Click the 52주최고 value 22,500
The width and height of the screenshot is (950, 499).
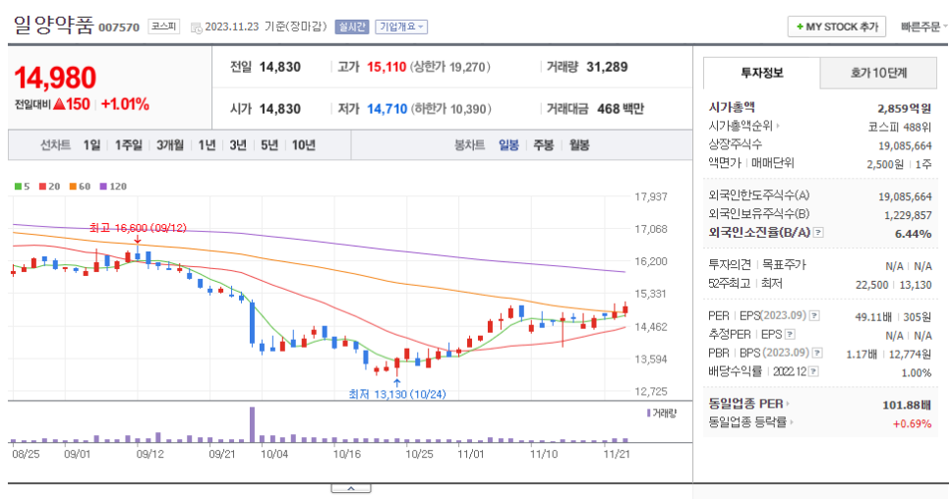[x=872, y=284]
